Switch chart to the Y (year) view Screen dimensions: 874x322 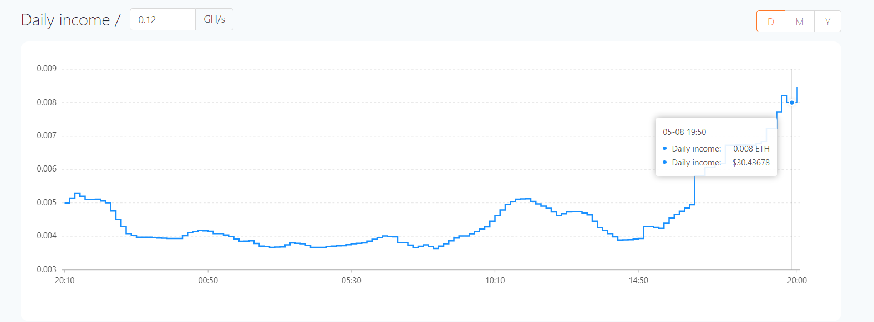827,22
